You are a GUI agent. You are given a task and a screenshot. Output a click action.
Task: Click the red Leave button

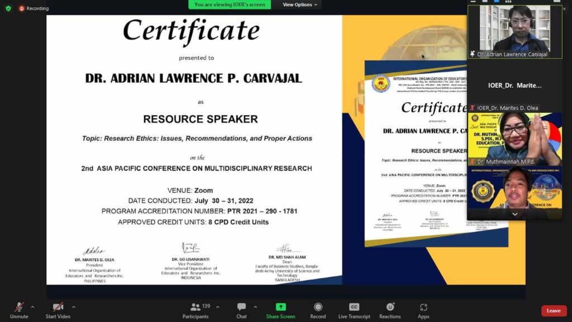554,311
